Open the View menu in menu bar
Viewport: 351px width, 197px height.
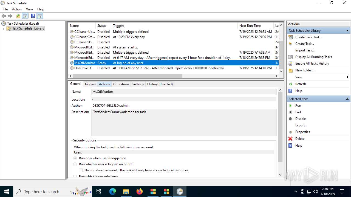click(29, 9)
